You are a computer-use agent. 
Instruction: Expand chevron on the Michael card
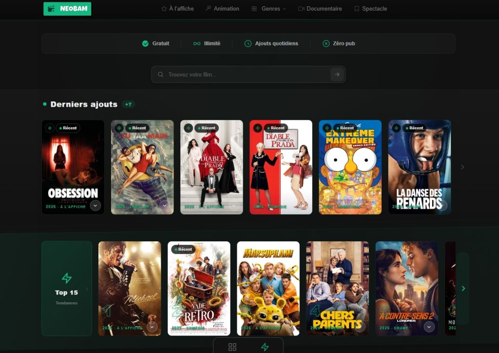(152, 327)
